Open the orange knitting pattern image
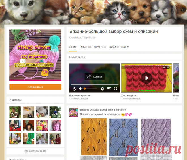Image resolution: width=187 pixels, height=160 pixels. 94,137
